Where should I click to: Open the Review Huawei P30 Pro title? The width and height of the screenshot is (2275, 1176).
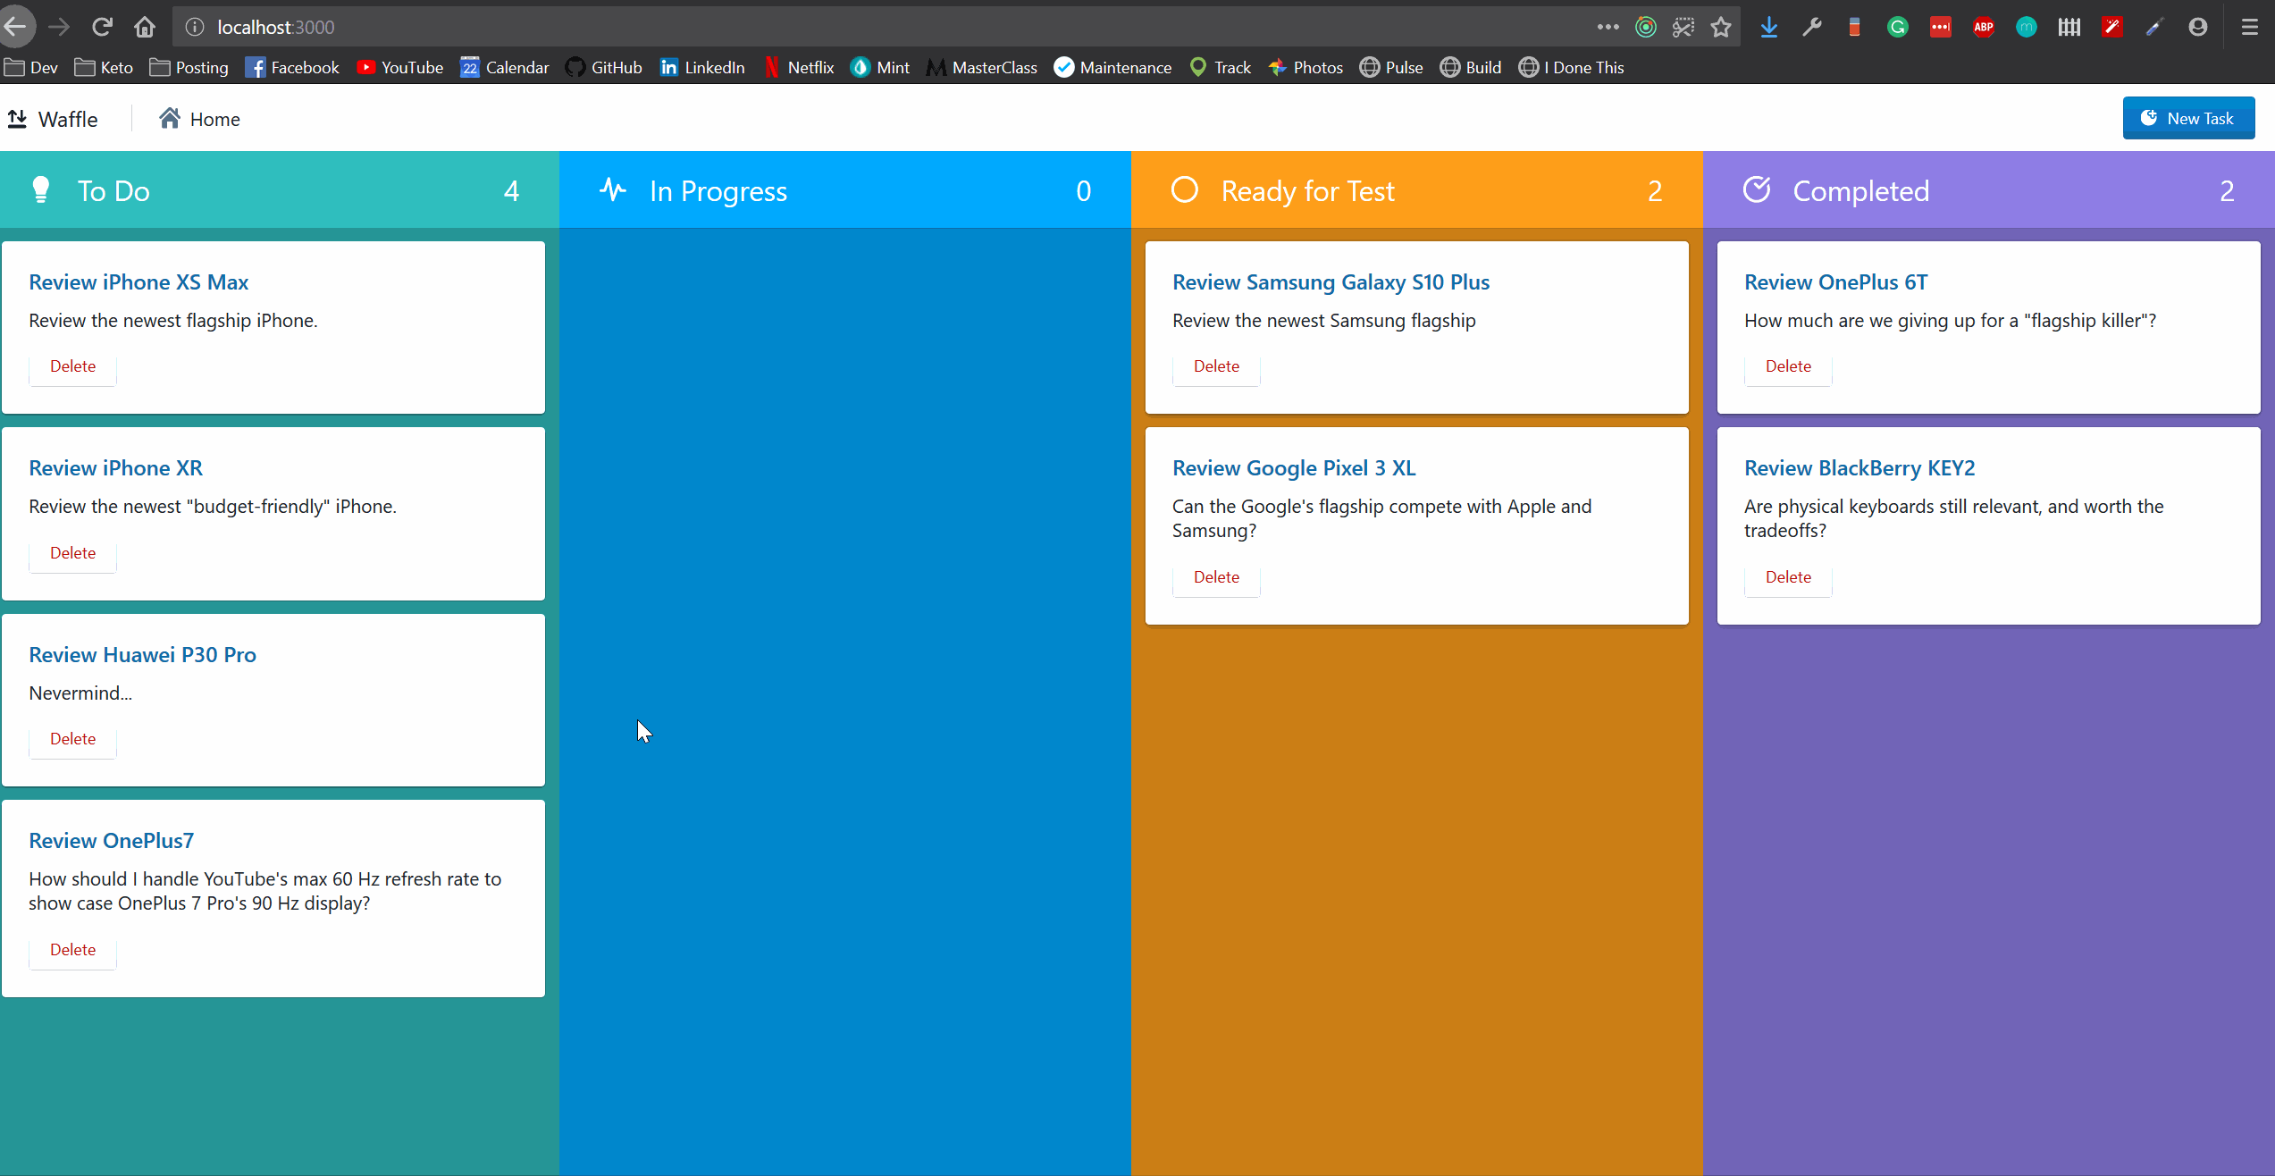coord(142,655)
